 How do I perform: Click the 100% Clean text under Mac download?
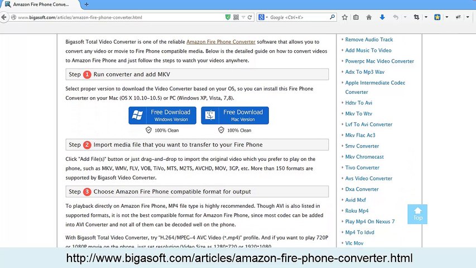tap(239, 130)
